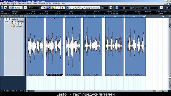Toggle the Snap on/off button
171x96 pixels.
coord(117,8)
